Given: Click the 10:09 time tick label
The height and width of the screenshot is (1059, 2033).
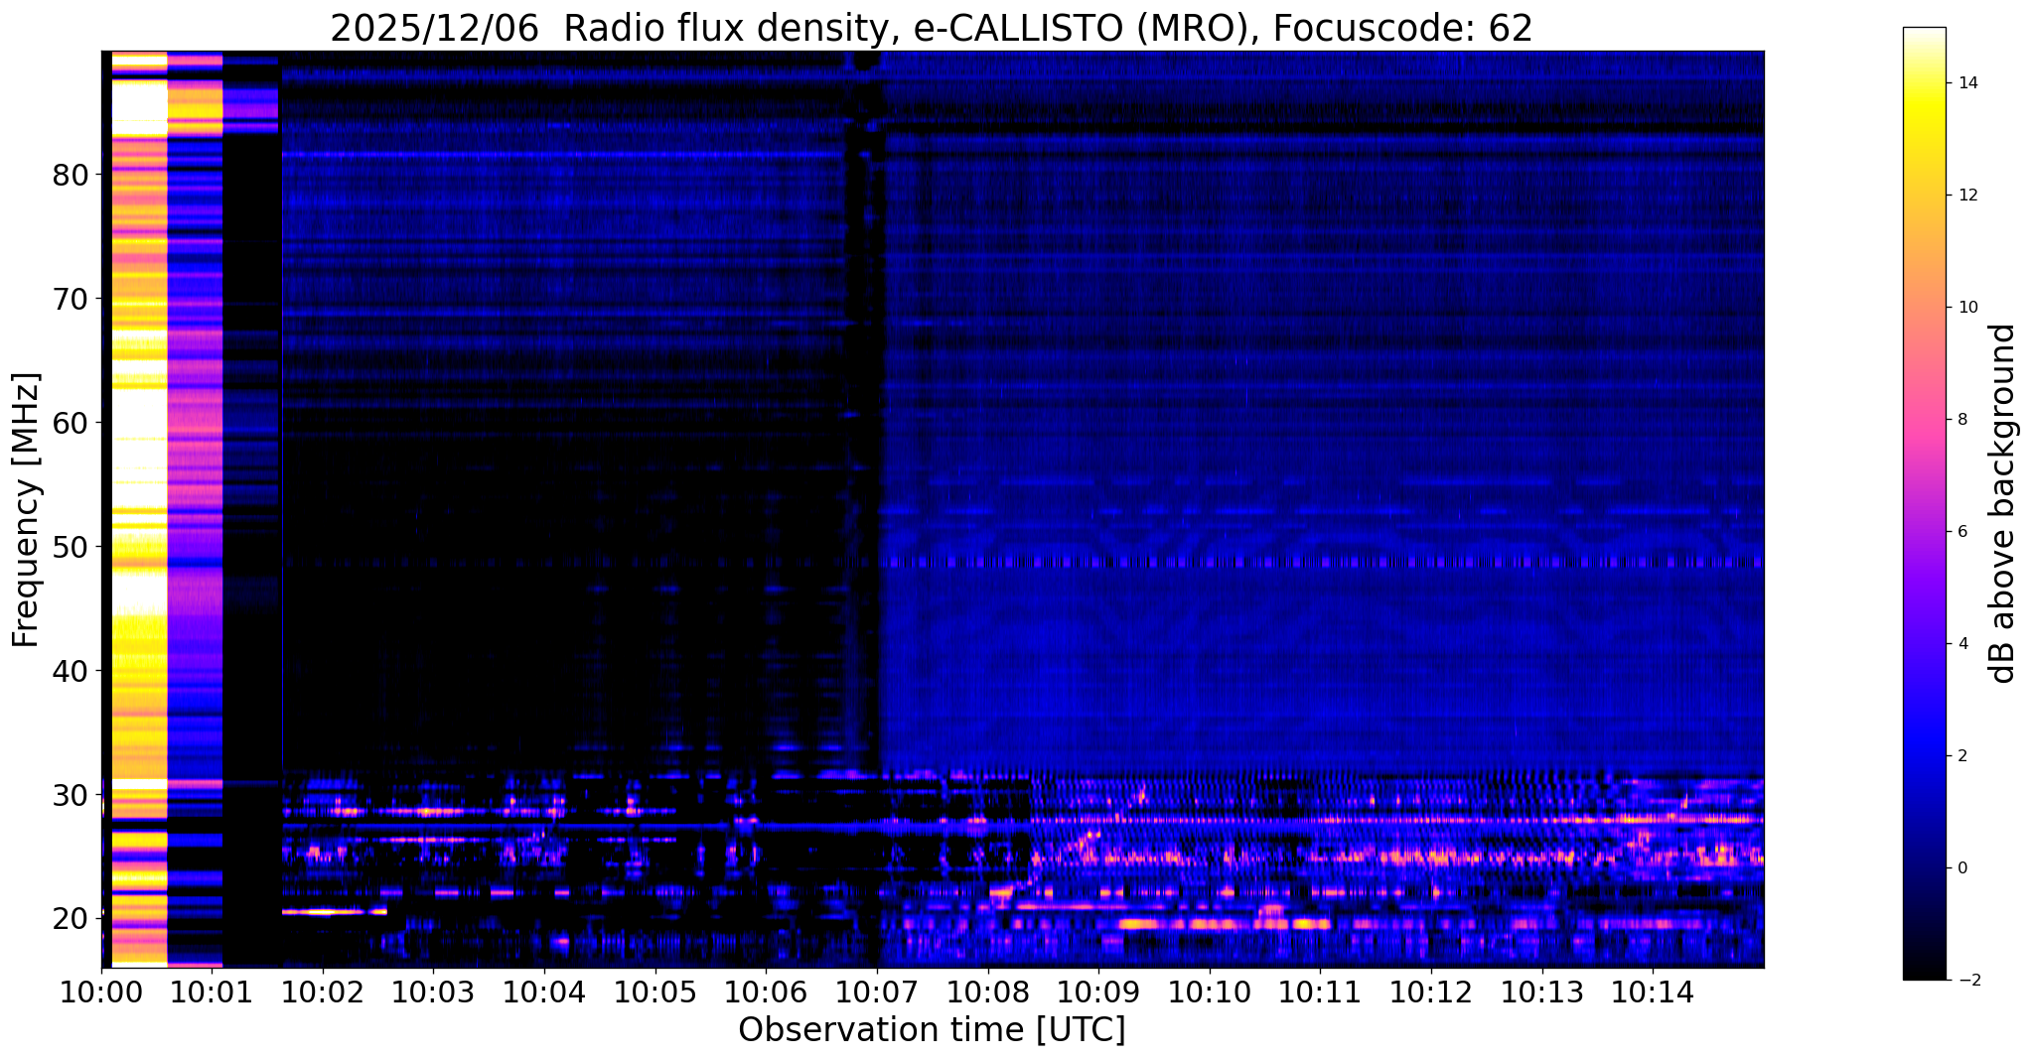Looking at the screenshot, I should tap(1098, 992).
